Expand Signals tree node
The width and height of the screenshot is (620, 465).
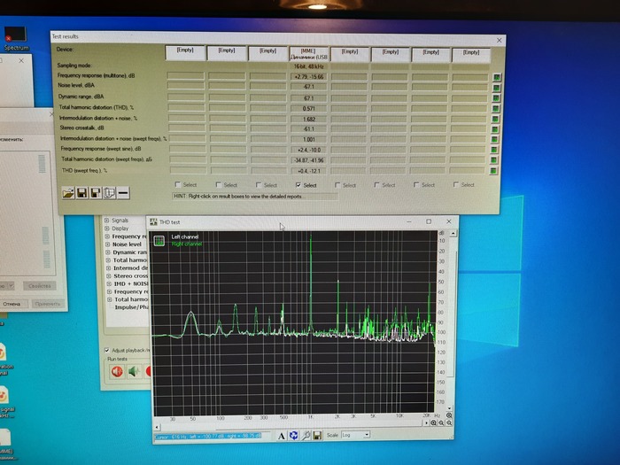pos(106,221)
